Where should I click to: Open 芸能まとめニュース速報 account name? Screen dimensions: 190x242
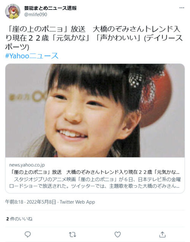point(51,8)
